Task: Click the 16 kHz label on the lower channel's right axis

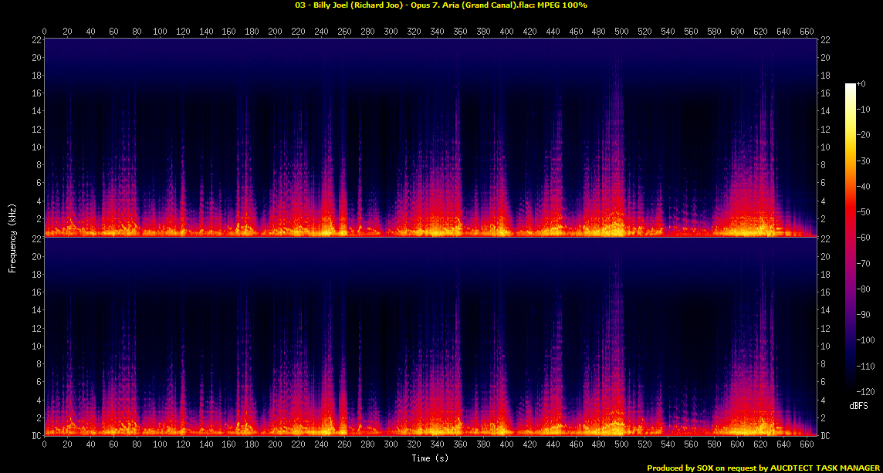Action: (825, 292)
